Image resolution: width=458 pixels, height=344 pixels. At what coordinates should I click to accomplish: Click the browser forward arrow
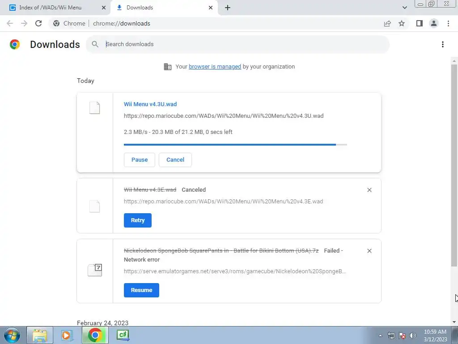[x=24, y=23]
